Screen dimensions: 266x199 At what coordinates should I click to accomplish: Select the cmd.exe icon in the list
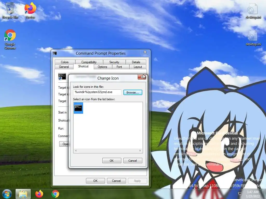coord(78,108)
